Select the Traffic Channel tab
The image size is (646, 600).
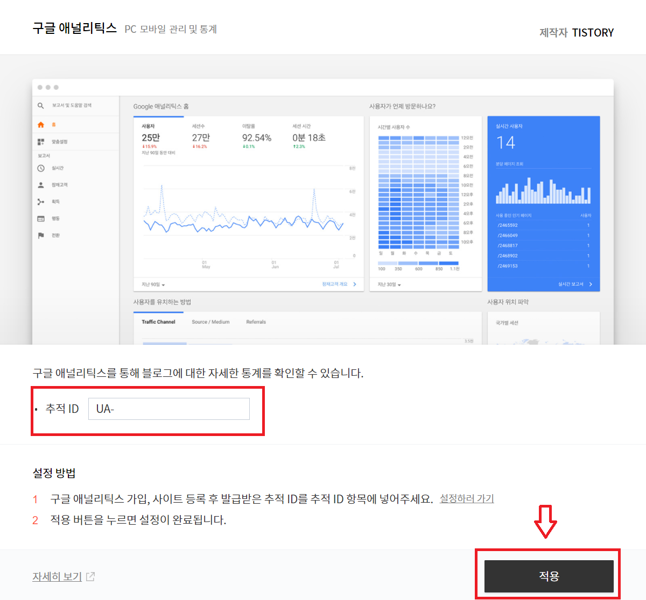(x=158, y=322)
